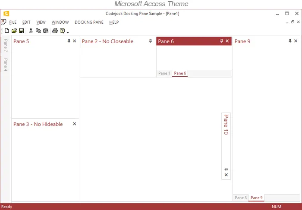The image size is (302, 210).
Task: Toggle auto-hide pin on Pane 2
Action: pyautogui.click(x=151, y=41)
